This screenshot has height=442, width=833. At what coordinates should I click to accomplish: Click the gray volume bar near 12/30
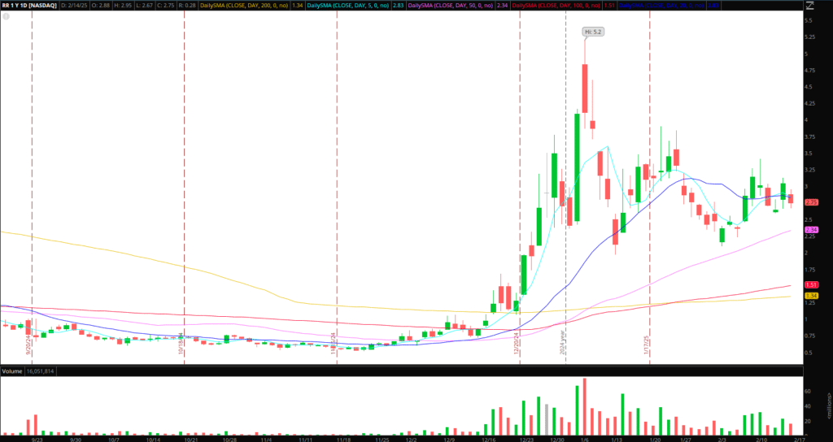click(x=546, y=420)
